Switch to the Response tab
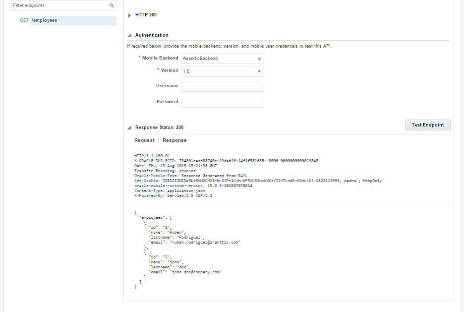The width and height of the screenshot is (464, 312). 174,140
